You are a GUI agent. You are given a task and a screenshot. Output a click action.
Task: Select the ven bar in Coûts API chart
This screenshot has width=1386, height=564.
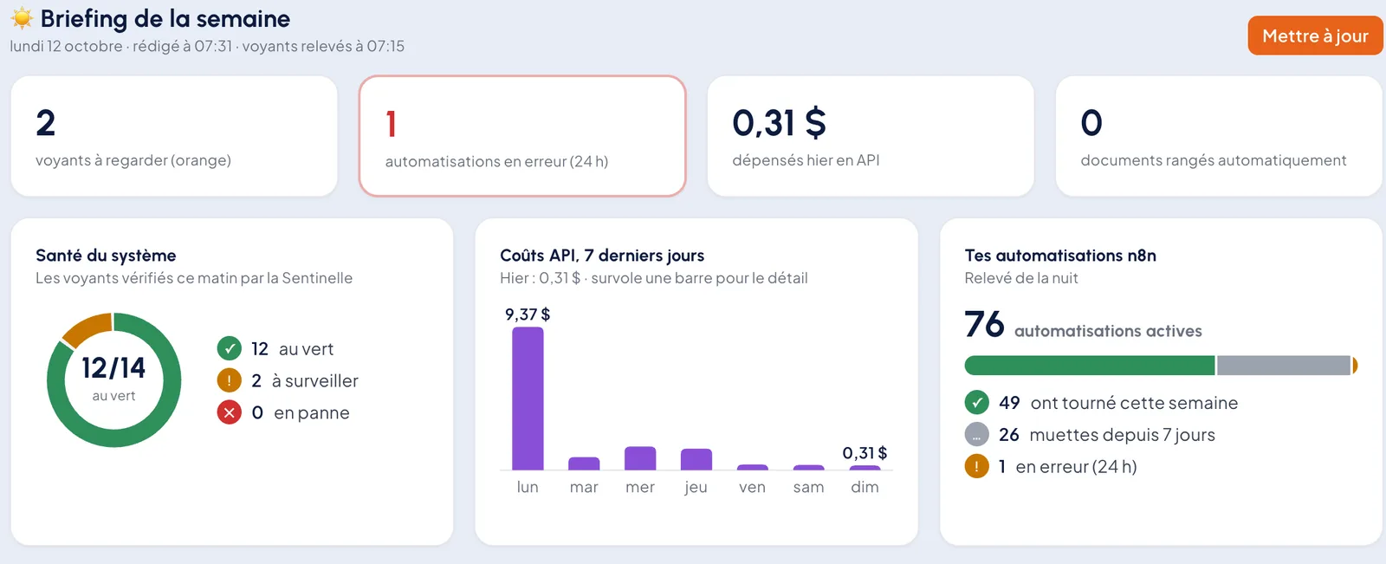pos(753,467)
